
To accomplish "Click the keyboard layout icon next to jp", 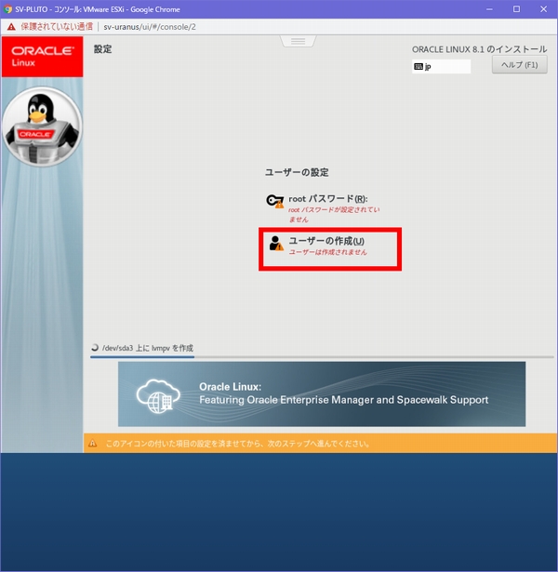I will tap(418, 66).
